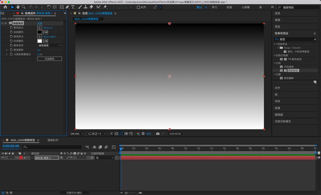Image resolution: width=321 pixels, height=195 pixels.
Task: Click the black Start Color swatch
Action: [x=40, y=32]
